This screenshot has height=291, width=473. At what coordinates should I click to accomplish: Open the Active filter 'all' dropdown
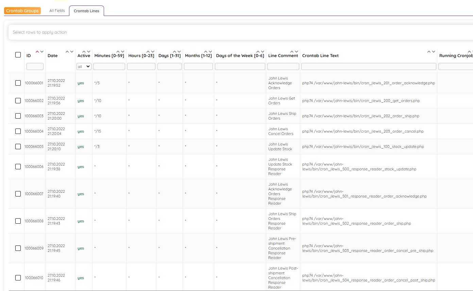84,67
